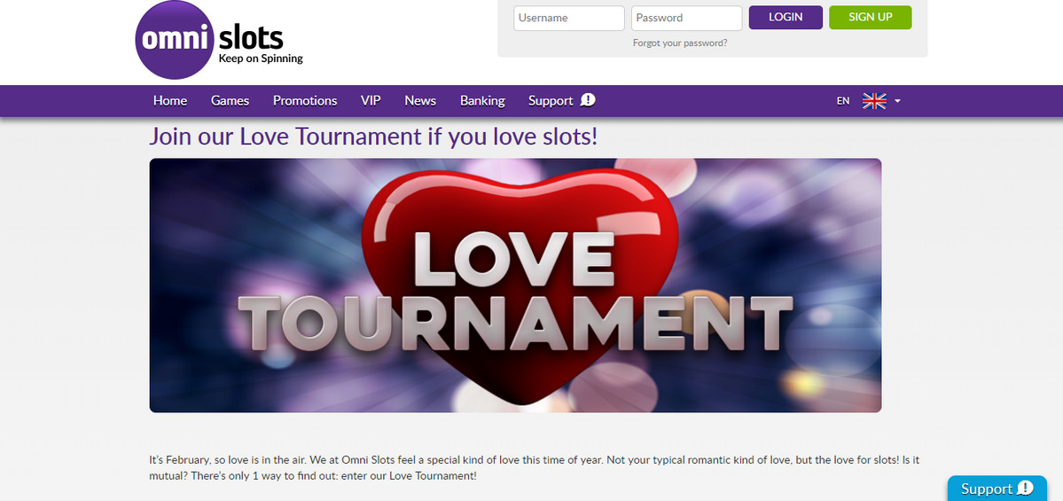The height and width of the screenshot is (501, 1063).
Task: Open the Home menu item
Action: coord(170,100)
